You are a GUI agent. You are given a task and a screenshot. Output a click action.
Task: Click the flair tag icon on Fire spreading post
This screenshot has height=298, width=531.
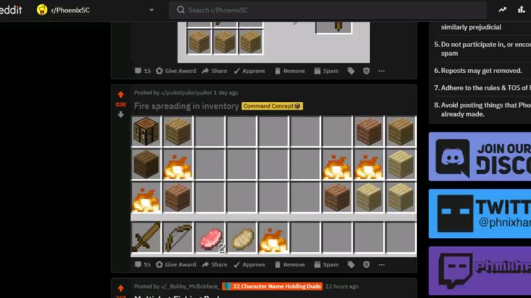click(x=351, y=264)
